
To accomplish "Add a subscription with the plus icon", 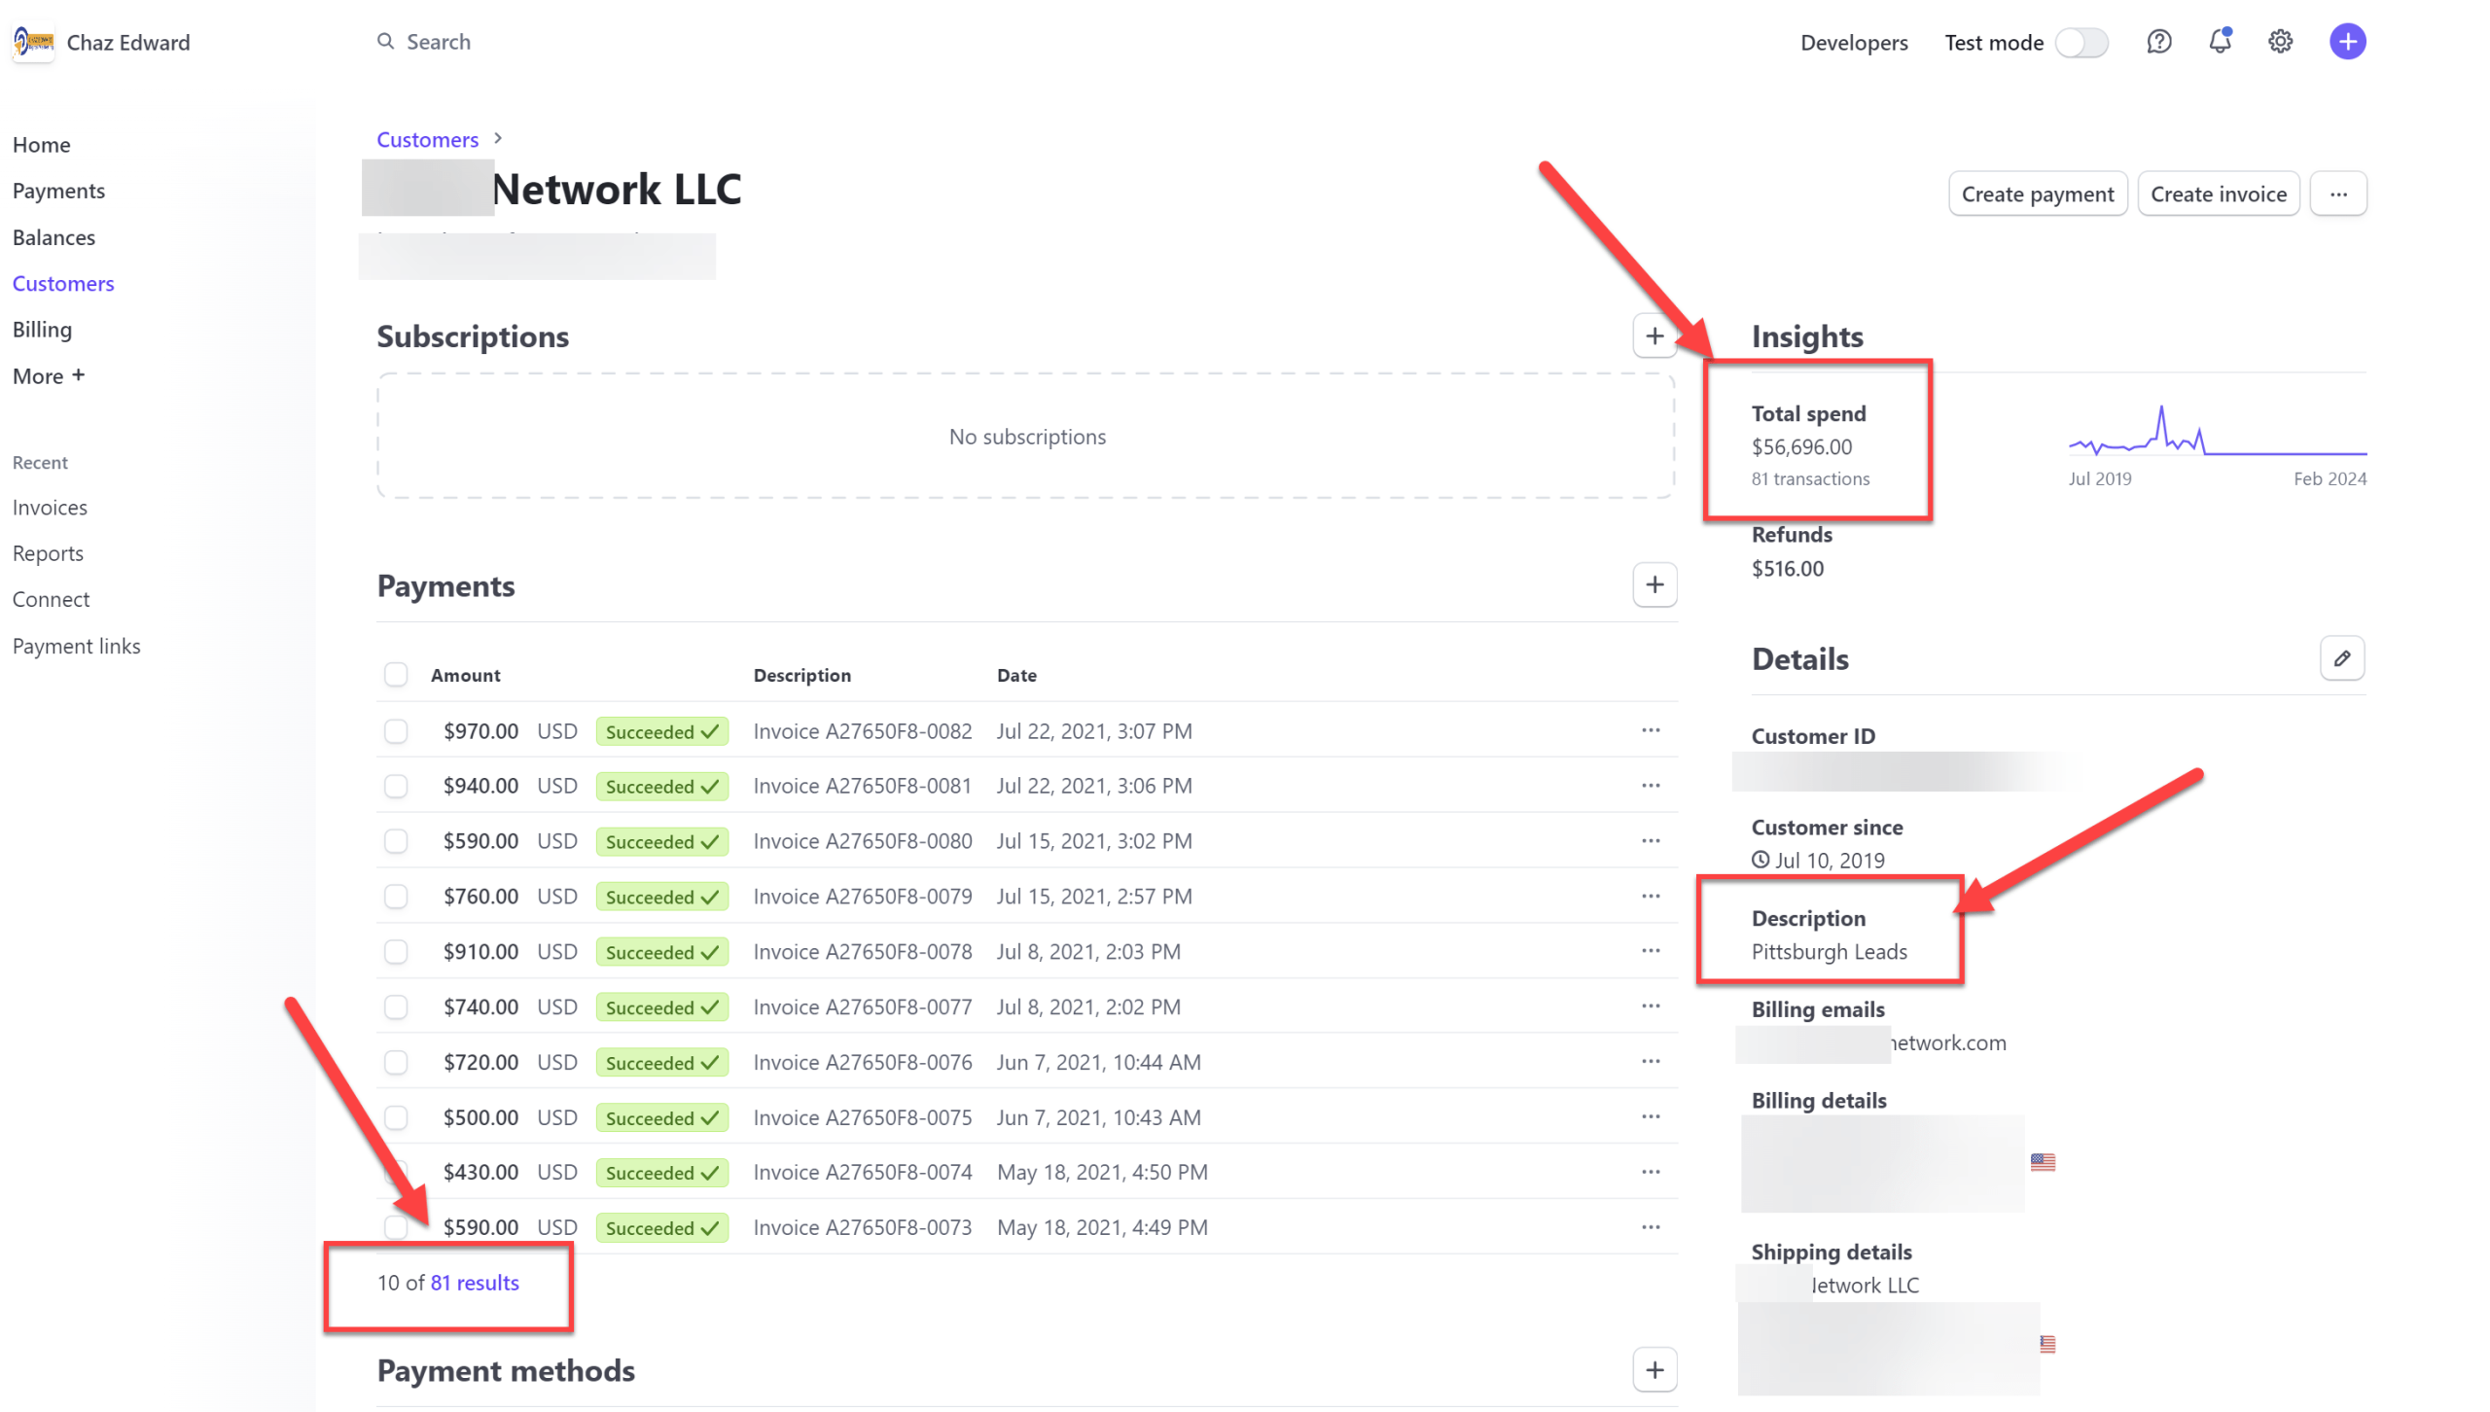I will tap(1654, 336).
